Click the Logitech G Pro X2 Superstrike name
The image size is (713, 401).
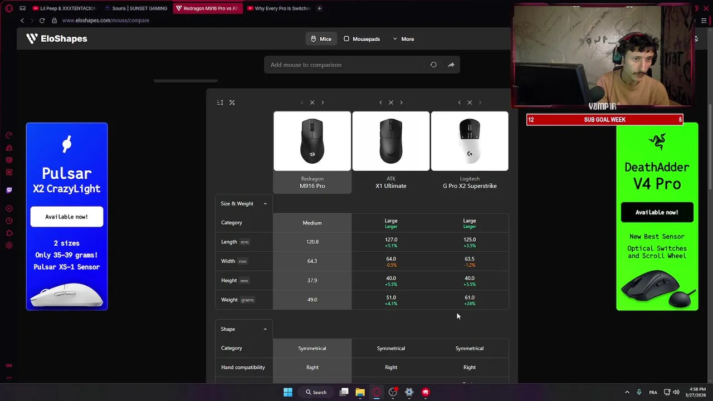point(470,186)
